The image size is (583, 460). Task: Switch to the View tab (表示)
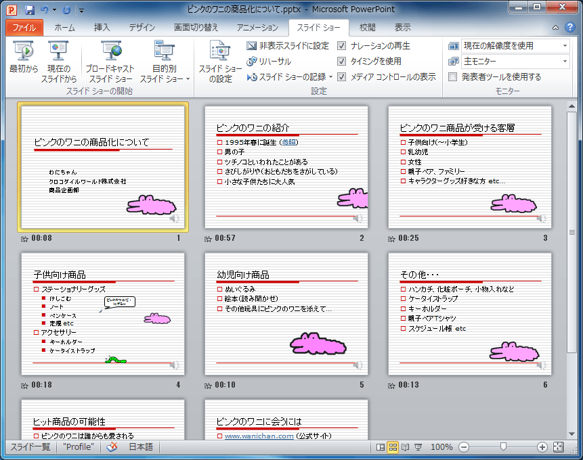[403, 28]
